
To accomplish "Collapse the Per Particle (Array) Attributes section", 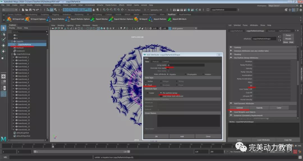I will coord(231,58).
